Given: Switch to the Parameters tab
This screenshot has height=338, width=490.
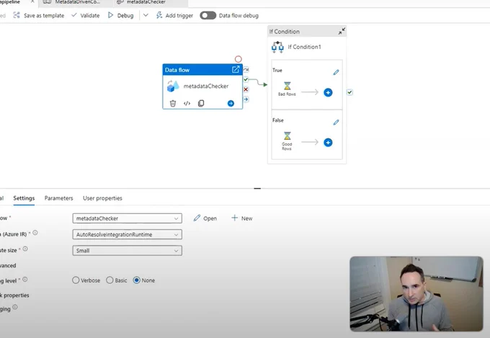Looking at the screenshot, I should [x=59, y=198].
